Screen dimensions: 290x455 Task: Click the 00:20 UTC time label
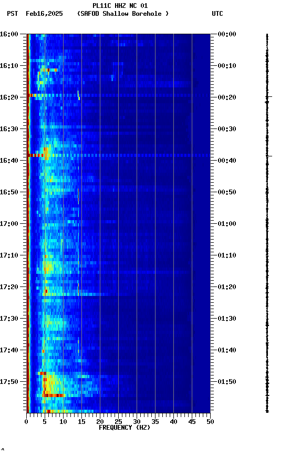pyautogui.click(x=227, y=97)
